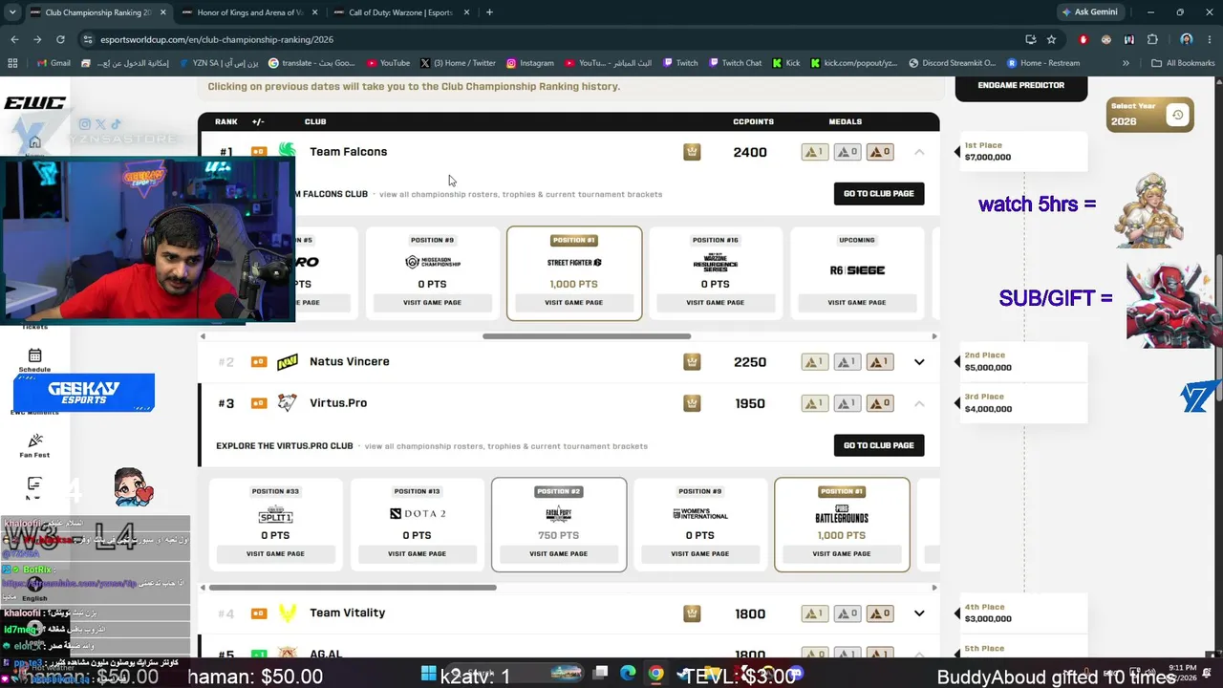Visit game page for Warzone Resurgence Series
1223x688 pixels.
pos(715,303)
